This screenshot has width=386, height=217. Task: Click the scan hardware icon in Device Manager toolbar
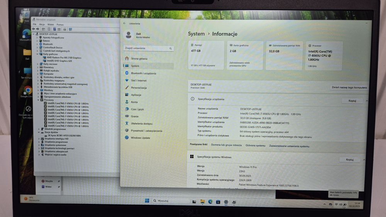(70, 29)
